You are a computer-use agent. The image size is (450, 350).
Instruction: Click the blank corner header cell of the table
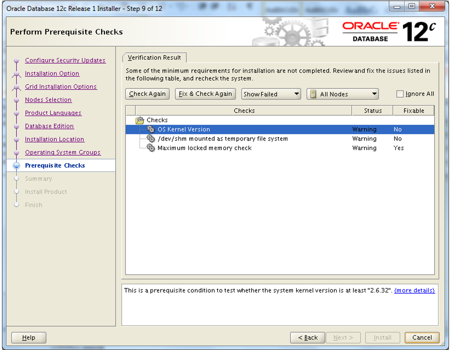point(131,110)
